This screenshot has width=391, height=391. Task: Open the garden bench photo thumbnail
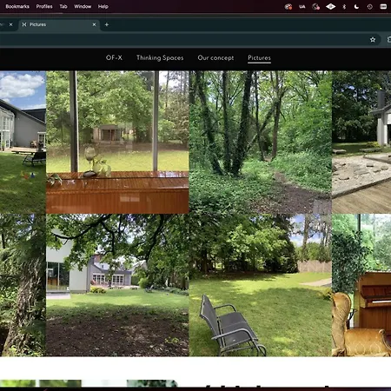point(261,285)
